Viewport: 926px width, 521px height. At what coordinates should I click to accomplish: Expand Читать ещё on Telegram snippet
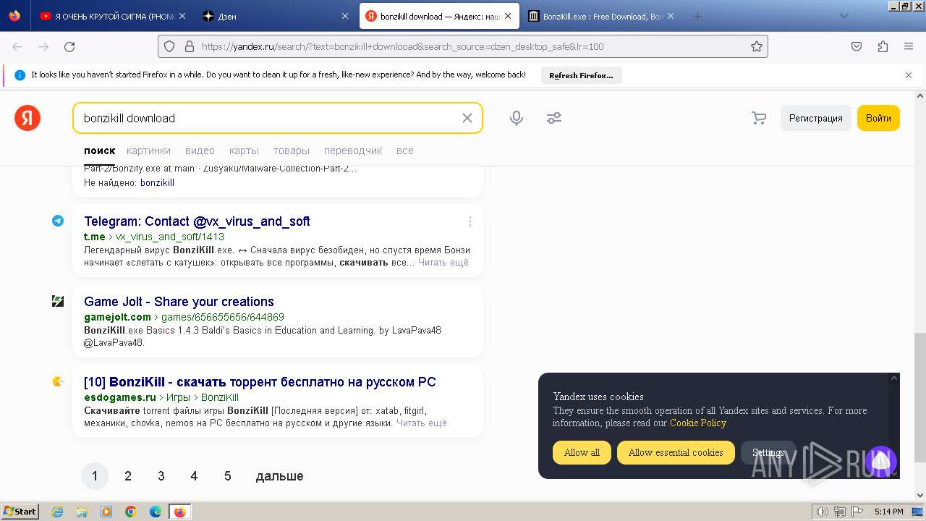click(443, 262)
